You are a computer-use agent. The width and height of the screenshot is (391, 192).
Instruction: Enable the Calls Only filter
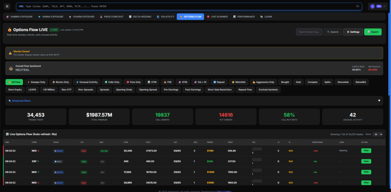point(112,82)
